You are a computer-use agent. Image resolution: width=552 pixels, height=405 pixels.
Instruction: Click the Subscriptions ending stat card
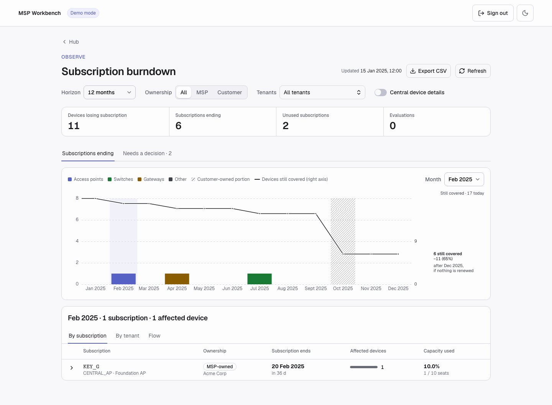click(x=223, y=122)
